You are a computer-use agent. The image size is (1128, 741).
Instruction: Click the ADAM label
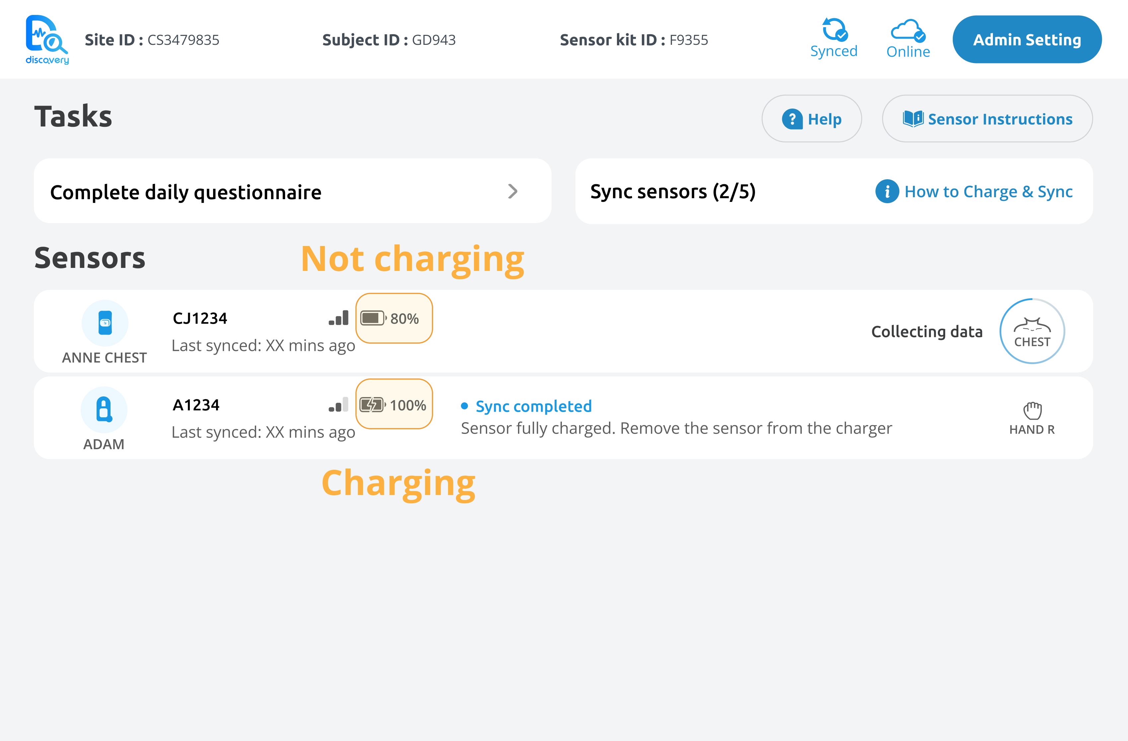click(104, 444)
